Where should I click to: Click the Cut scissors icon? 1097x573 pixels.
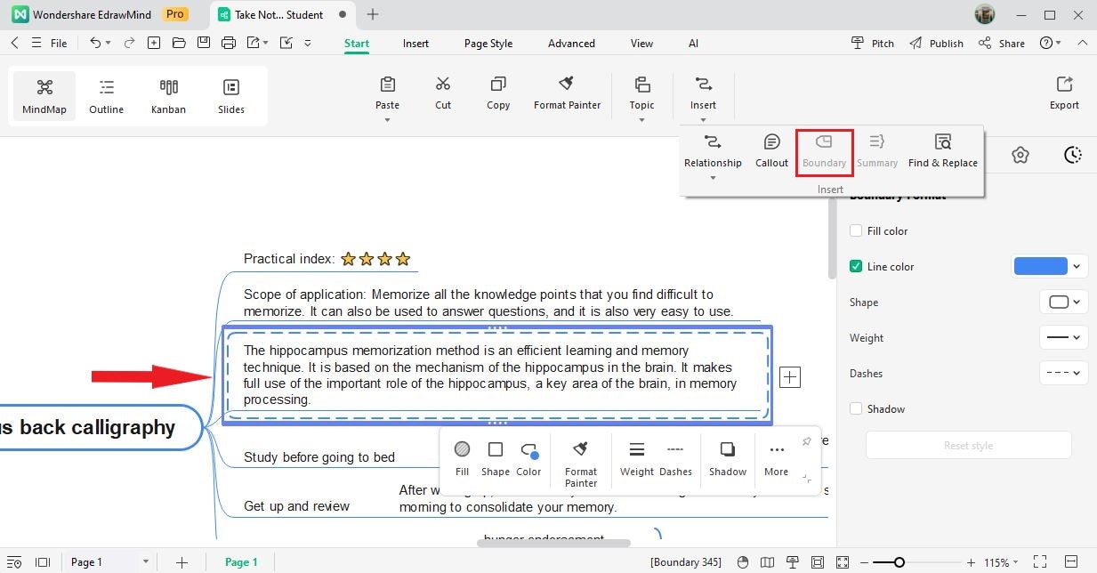point(443,84)
